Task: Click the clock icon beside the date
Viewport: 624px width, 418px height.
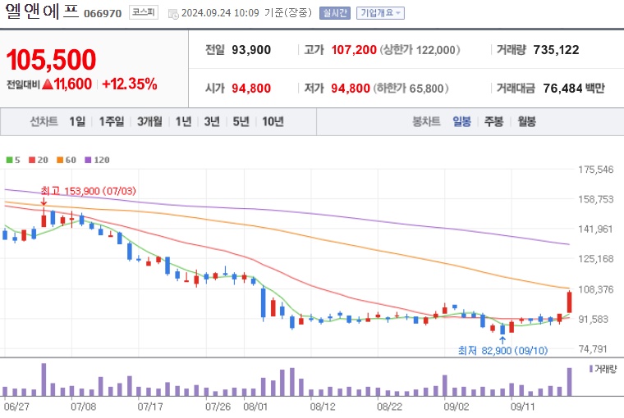Action: click(x=173, y=14)
